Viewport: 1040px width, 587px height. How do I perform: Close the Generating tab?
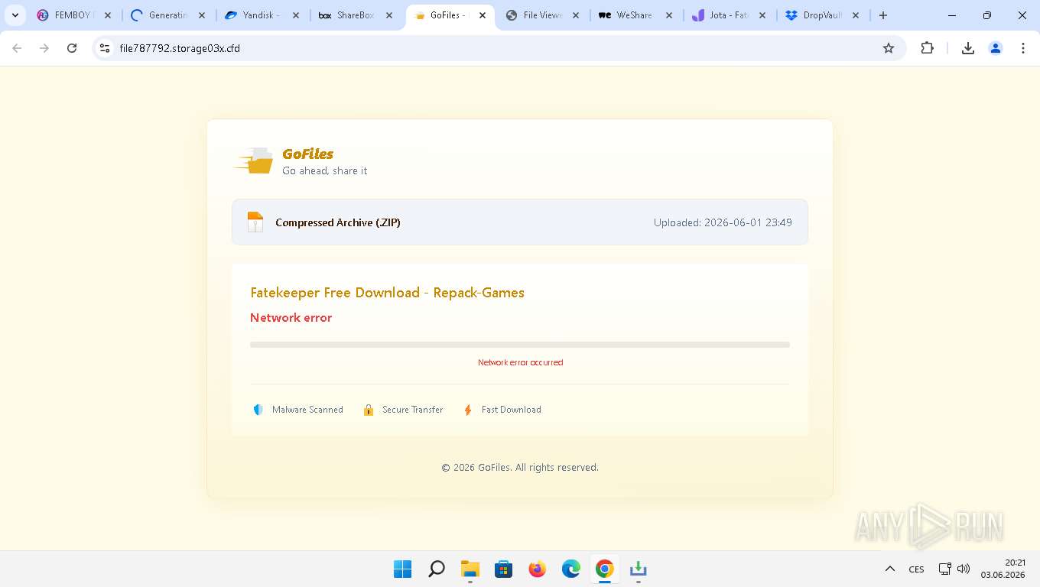tap(202, 15)
